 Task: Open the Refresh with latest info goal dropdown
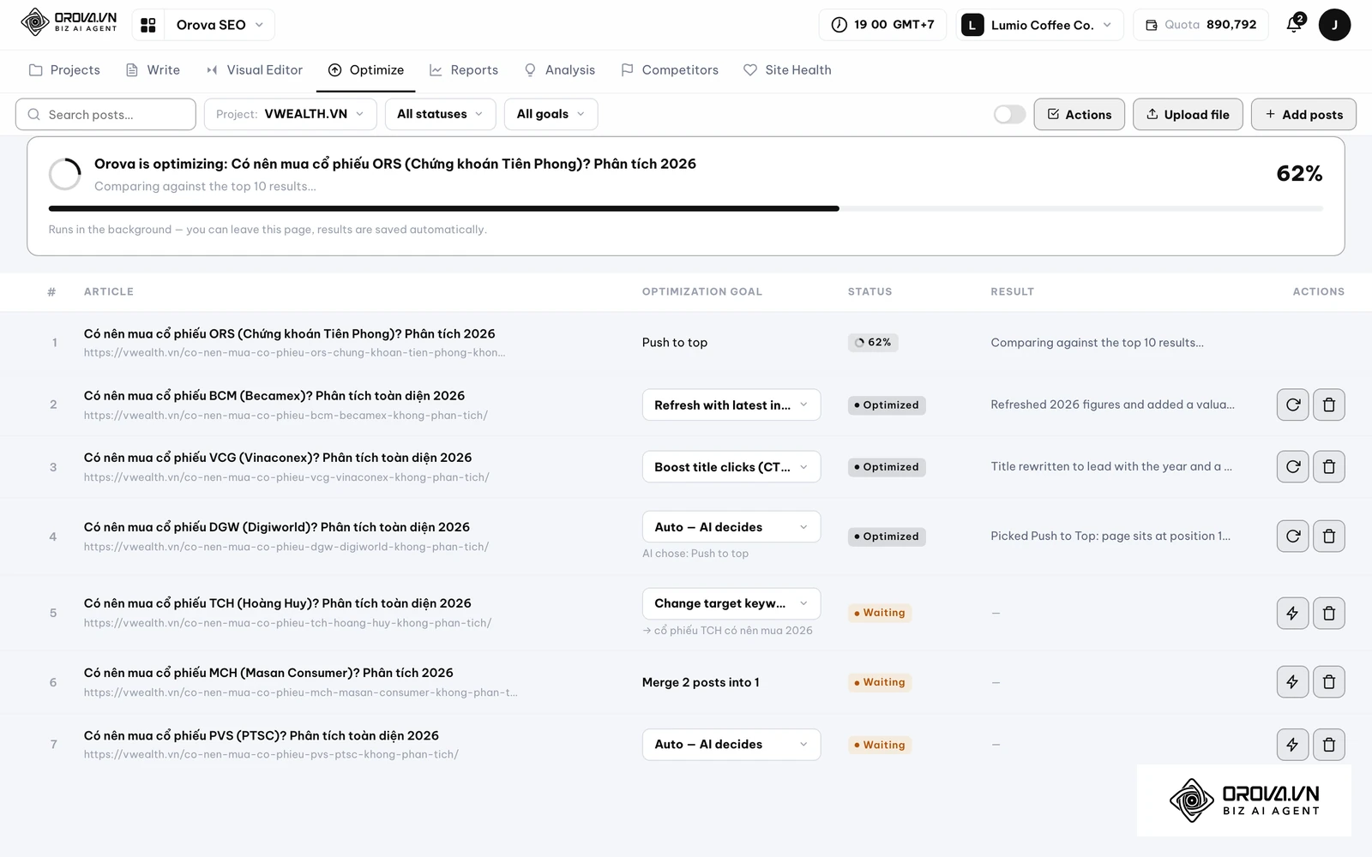731,405
